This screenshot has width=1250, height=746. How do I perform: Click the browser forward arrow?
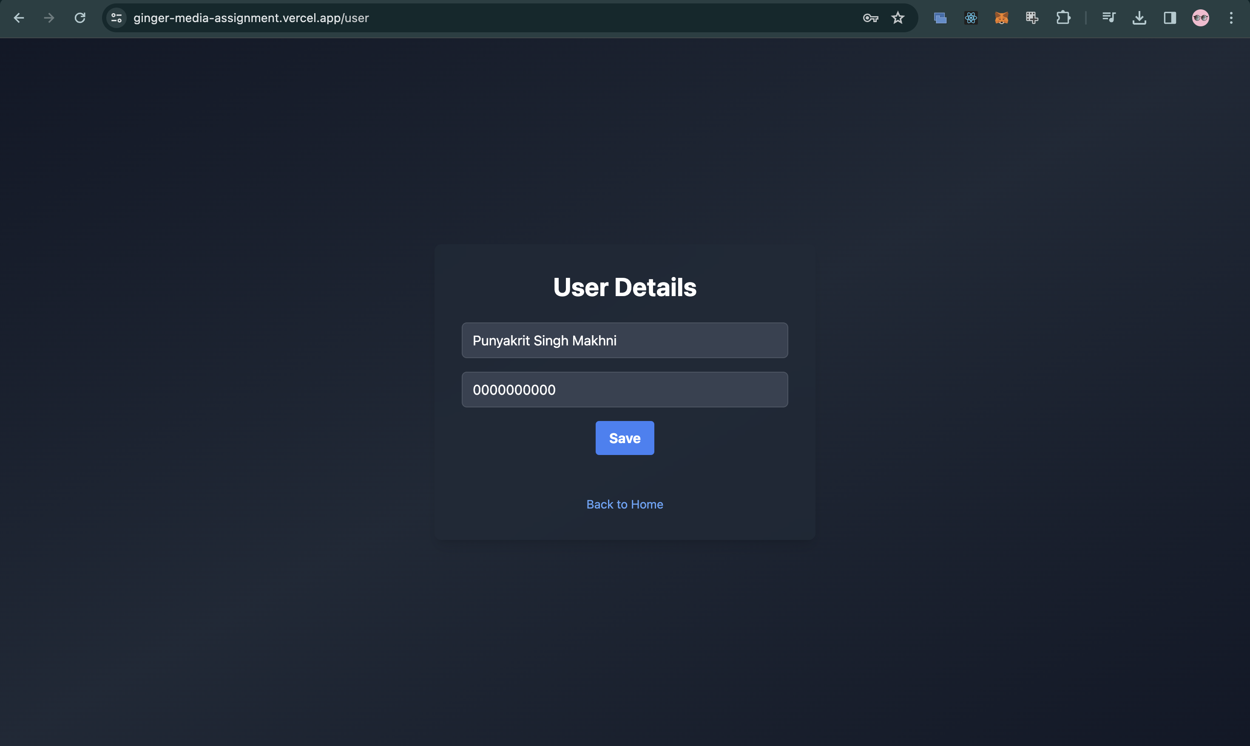click(49, 18)
